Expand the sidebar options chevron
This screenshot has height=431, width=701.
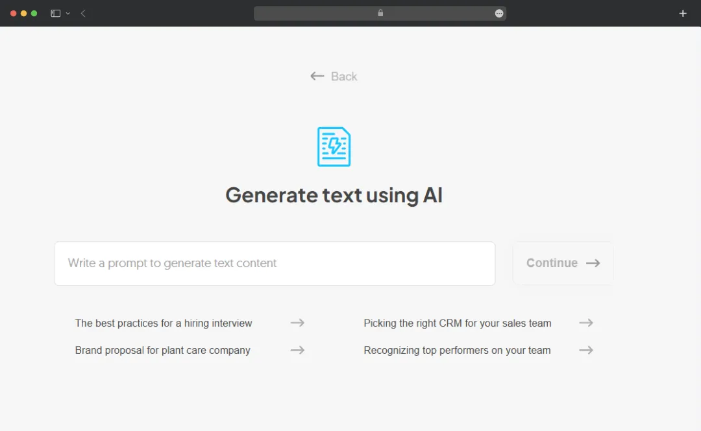(x=68, y=13)
